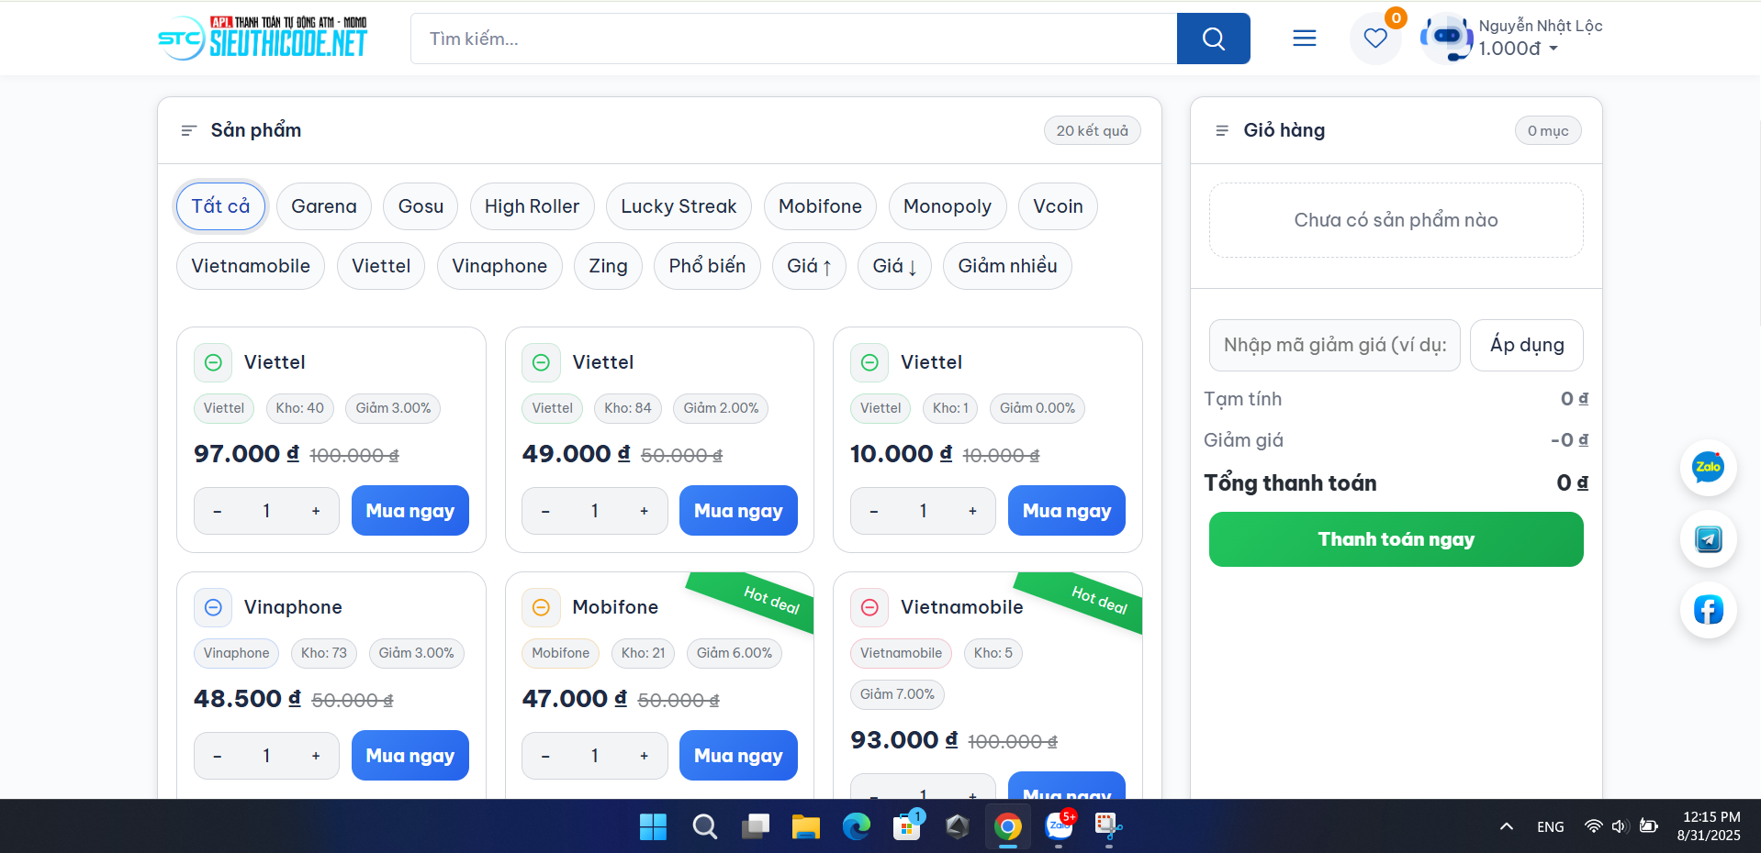The width and height of the screenshot is (1761, 853).
Task: Decrease quantity on Mobifone card
Action: tap(545, 756)
